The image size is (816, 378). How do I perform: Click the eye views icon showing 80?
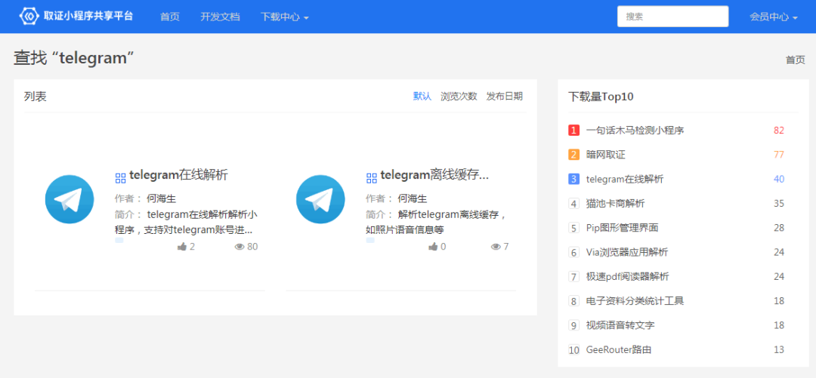240,247
